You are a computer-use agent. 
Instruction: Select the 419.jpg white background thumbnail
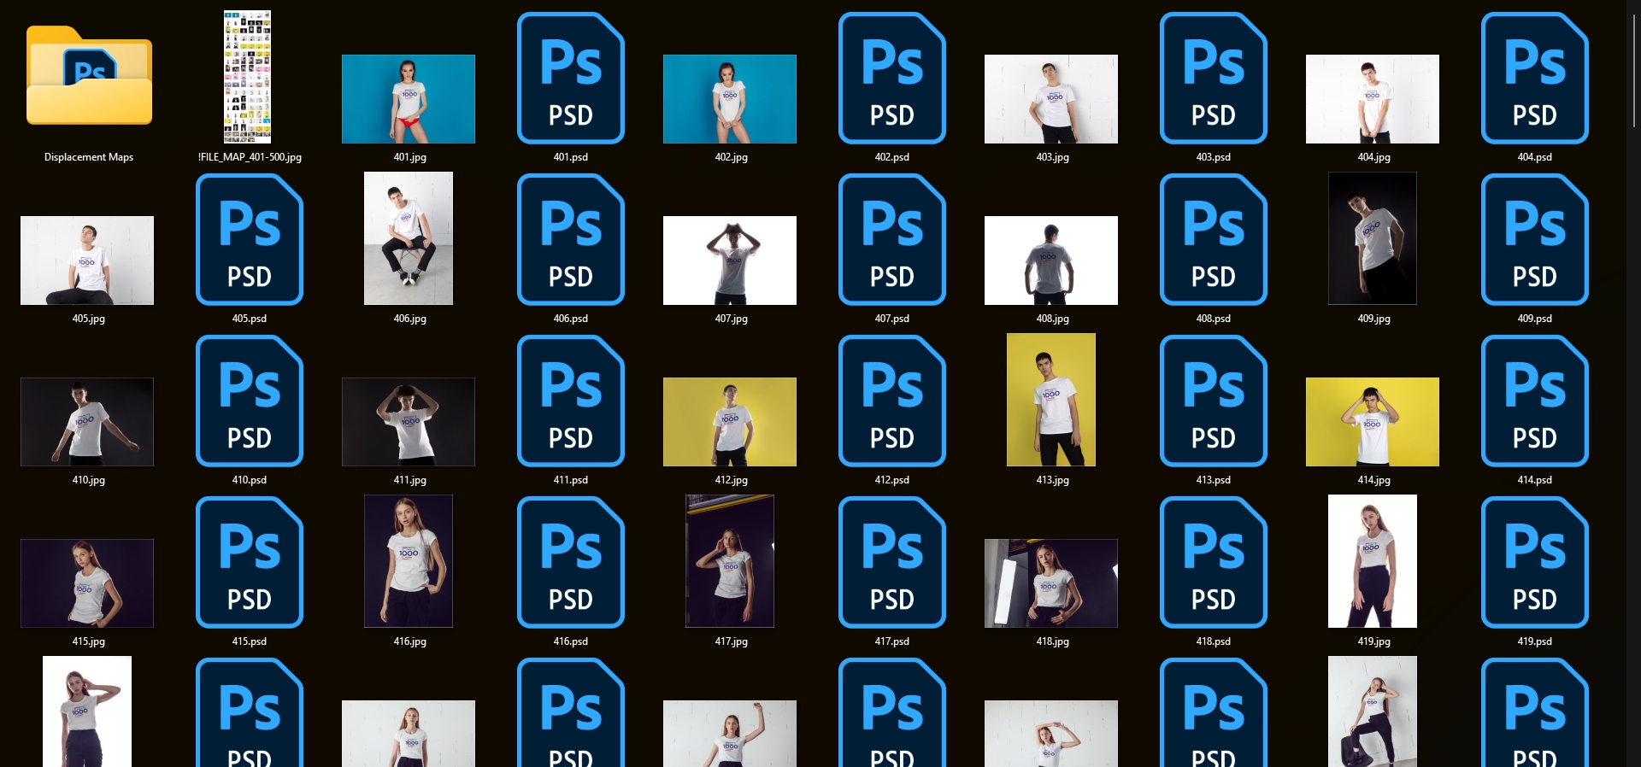point(1373,561)
